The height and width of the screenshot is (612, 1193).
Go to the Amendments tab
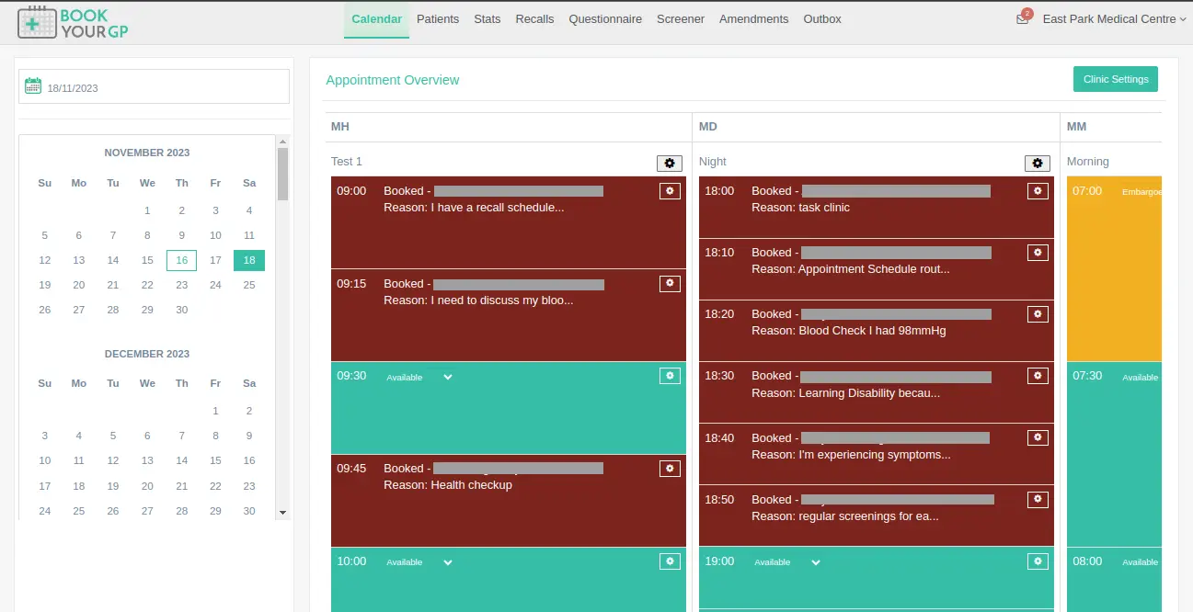tap(753, 19)
